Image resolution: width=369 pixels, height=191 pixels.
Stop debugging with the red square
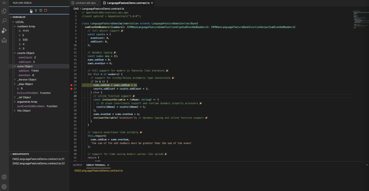tap(46, 10)
